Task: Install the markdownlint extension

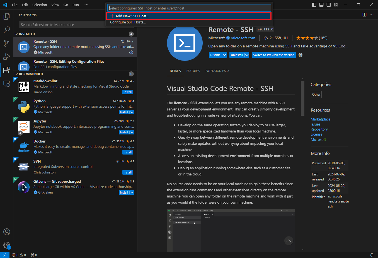Action: pos(128,92)
